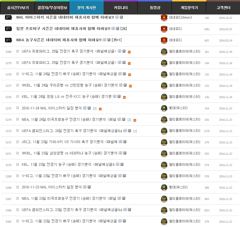Click 멀티플레이어 avatar on row 5271
This screenshot has height=227, width=240.
pos(164,154)
